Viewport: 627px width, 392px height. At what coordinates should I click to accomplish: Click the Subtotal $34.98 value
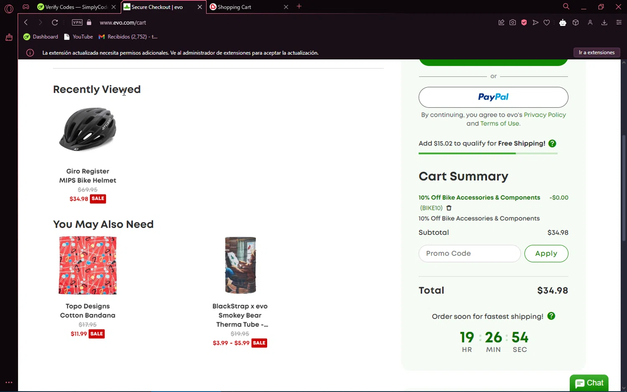click(x=558, y=233)
